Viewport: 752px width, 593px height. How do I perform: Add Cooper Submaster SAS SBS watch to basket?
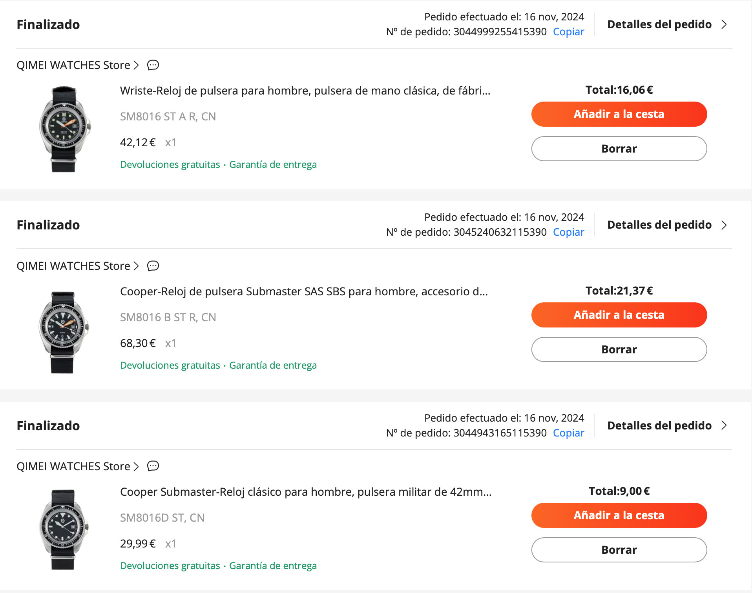[619, 315]
